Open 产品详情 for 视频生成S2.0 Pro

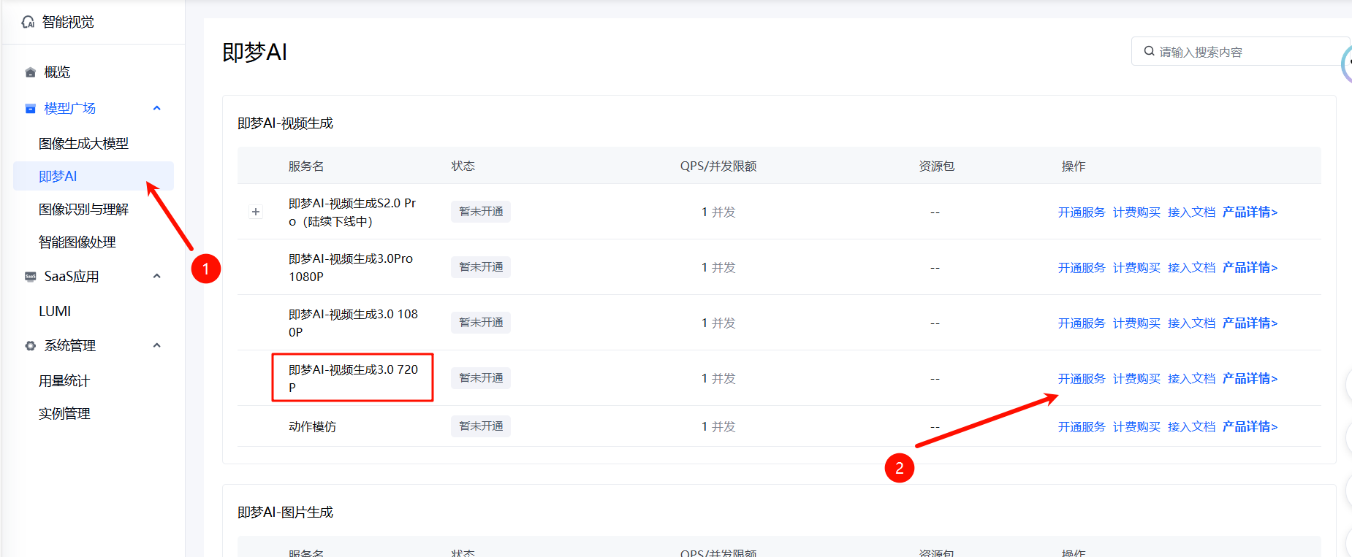1250,212
